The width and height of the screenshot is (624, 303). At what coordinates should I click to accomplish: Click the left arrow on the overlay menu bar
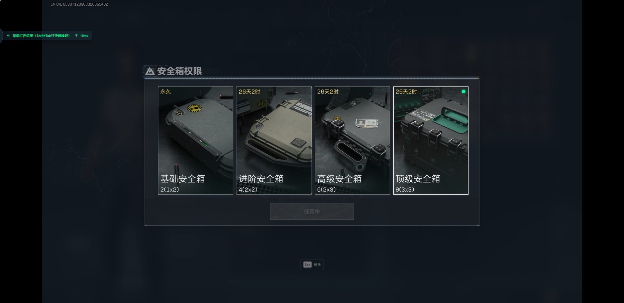click(8, 35)
